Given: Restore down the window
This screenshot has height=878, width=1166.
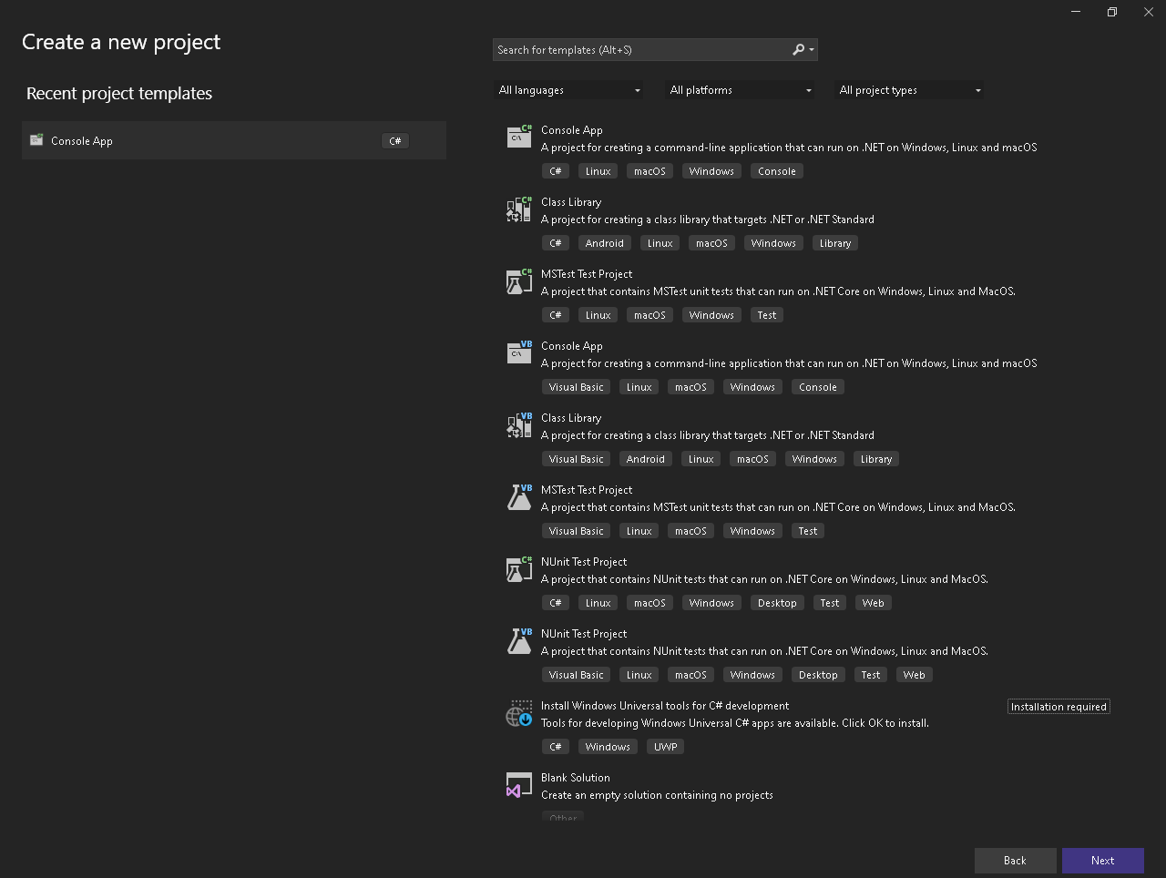Looking at the screenshot, I should point(1112,12).
